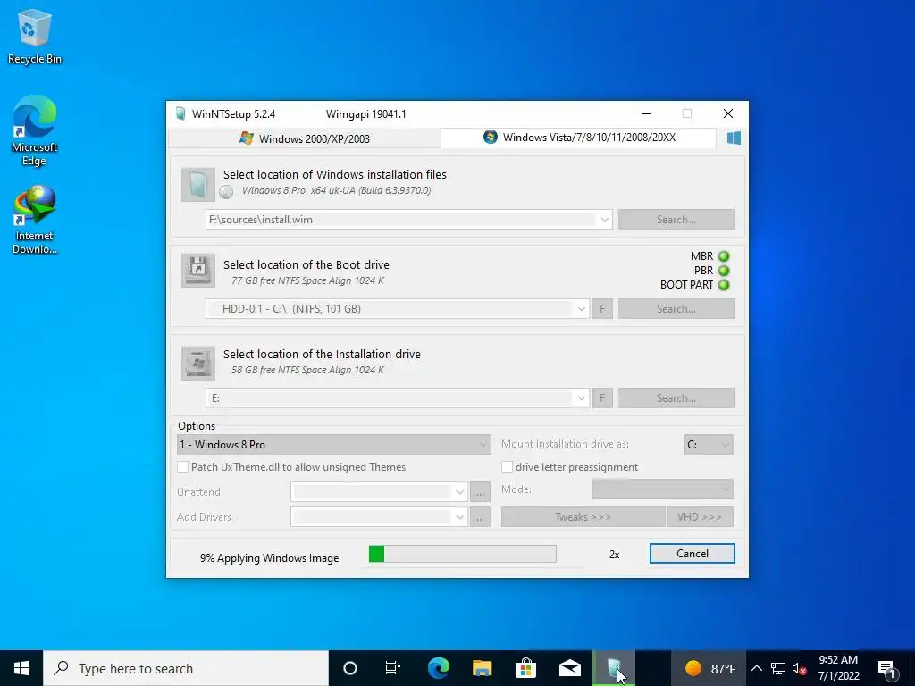The width and height of the screenshot is (915, 686).
Task: Select Internet Download Manager desktop shortcut
Action: 35,220
